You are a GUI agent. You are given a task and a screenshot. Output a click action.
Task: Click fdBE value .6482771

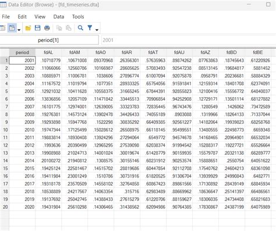click(258, 176)
